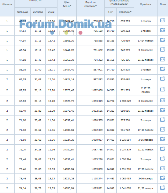168x193 pixels.
Task: Click the Загальна area column header
Action: tap(22, 12)
